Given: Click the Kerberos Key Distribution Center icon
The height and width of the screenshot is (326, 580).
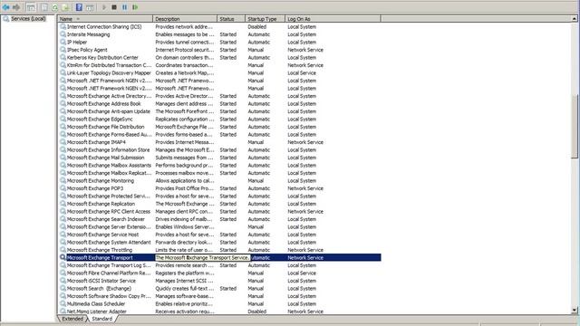Looking at the screenshot, I should pyautogui.click(x=63, y=57).
